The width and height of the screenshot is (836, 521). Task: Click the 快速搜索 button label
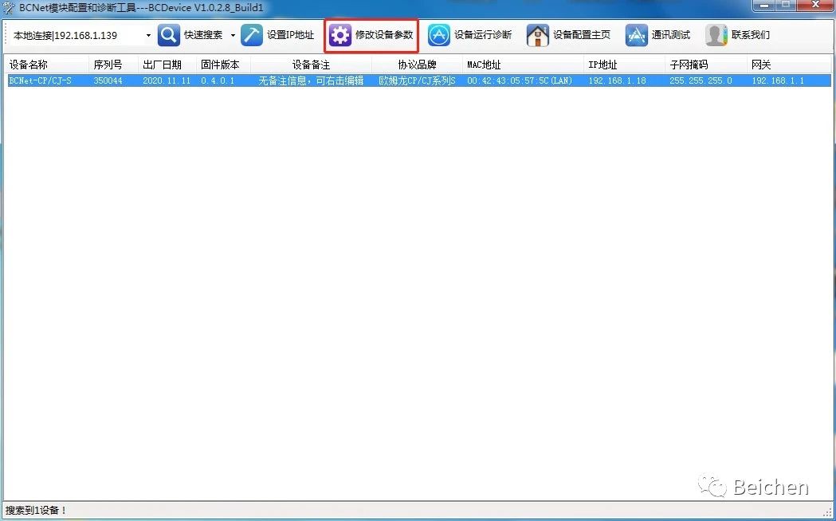pos(203,35)
